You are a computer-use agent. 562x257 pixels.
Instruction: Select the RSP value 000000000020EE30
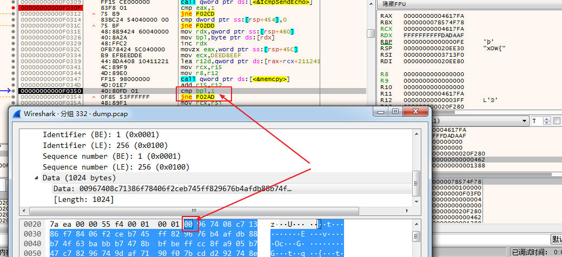click(x=434, y=48)
